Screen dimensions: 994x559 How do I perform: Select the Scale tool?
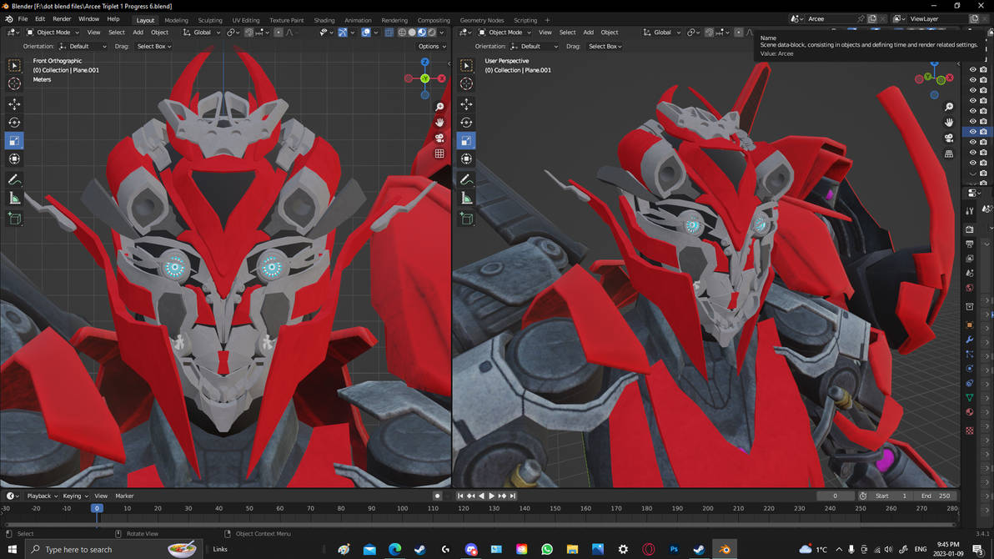[14, 139]
